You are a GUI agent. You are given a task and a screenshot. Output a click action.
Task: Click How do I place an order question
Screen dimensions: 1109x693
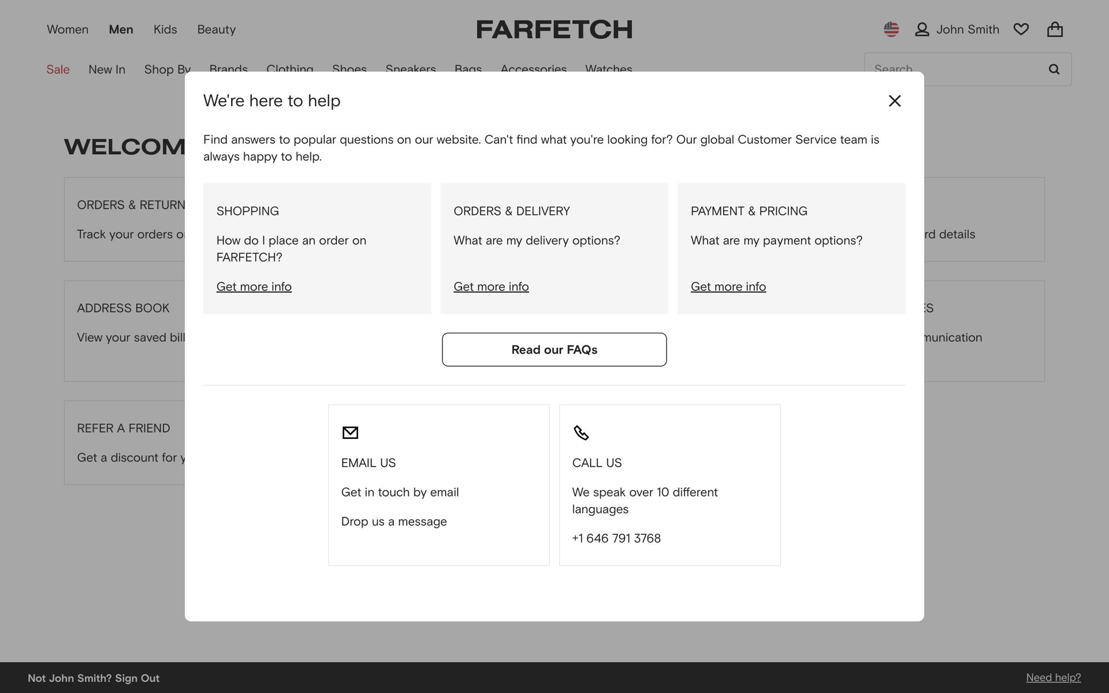click(291, 249)
